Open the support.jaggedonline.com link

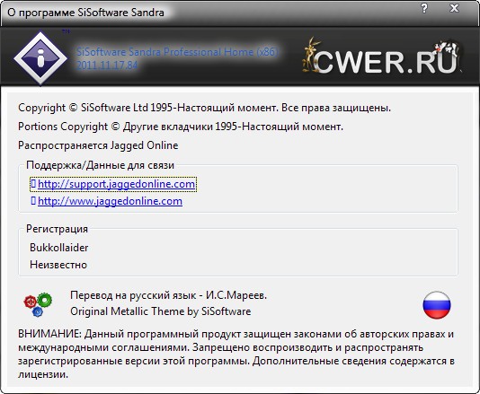click(x=116, y=184)
